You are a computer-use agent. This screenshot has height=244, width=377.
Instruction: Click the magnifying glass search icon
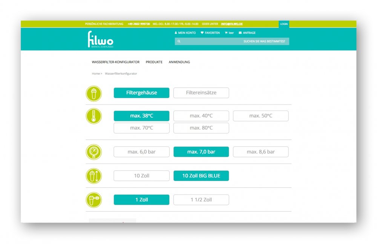click(x=179, y=41)
